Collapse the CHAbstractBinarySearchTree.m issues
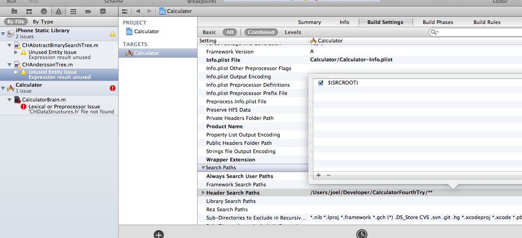The image size is (522, 238). point(9,45)
